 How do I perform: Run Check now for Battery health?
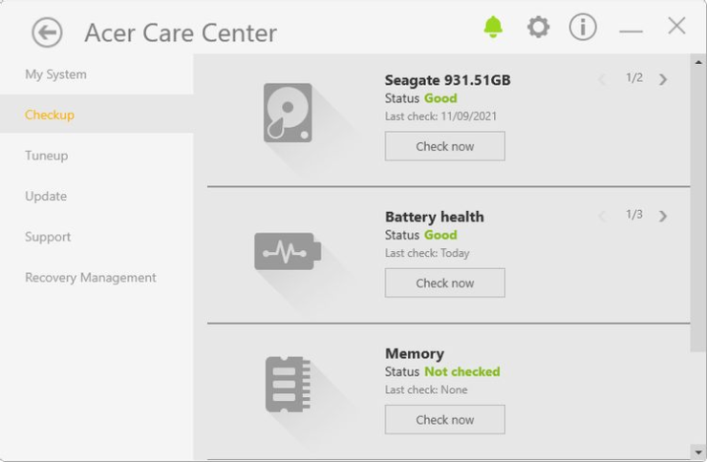point(444,283)
